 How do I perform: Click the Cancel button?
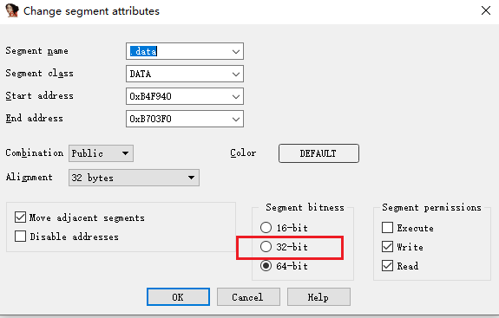(248, 297)
